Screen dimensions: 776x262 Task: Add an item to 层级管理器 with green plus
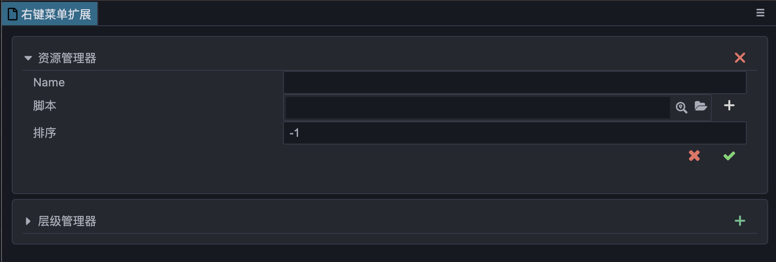[x=740, y=221]
